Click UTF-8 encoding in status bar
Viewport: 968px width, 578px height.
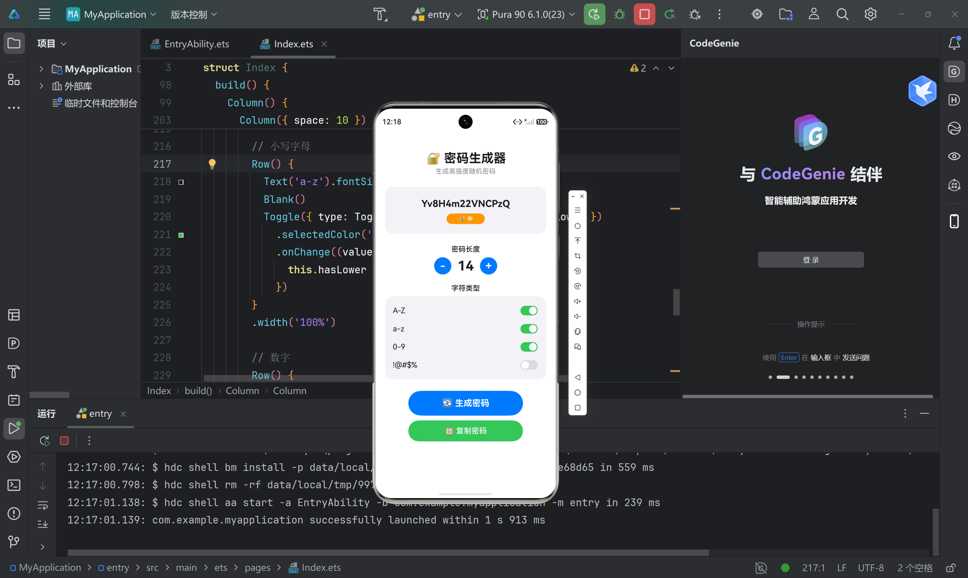point(871,568)
